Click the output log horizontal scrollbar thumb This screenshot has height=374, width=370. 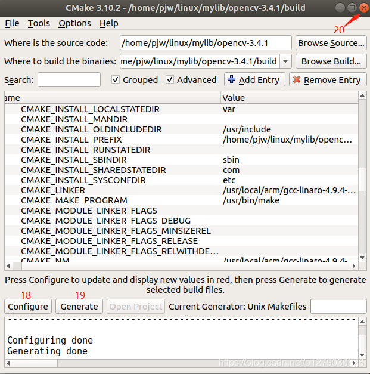point(35,363)
